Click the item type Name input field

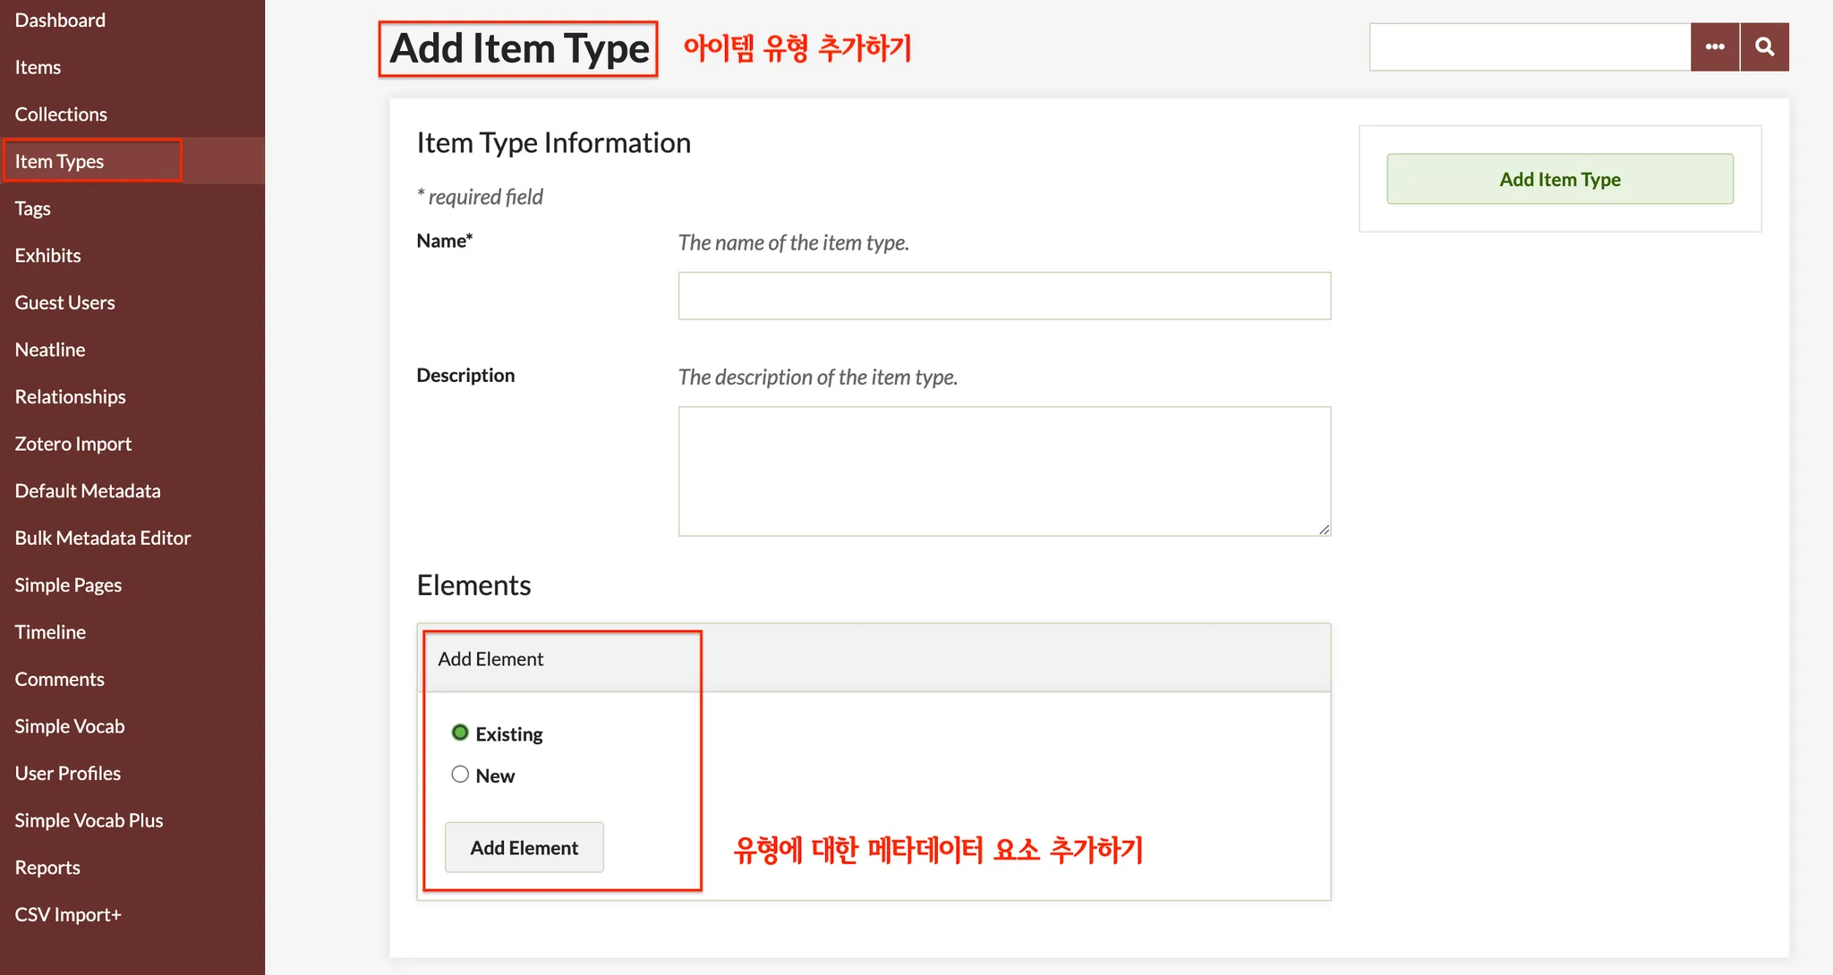pyautogui.click(x=1003, y=296)
